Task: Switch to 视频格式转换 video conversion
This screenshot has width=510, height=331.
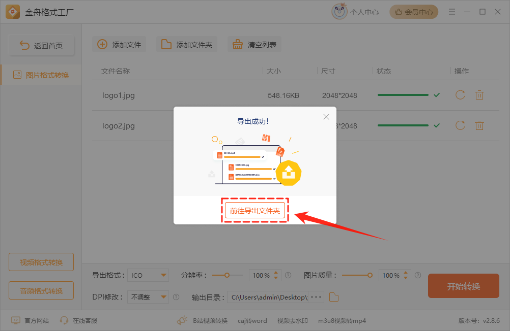Action: click(x=41, y=262)
